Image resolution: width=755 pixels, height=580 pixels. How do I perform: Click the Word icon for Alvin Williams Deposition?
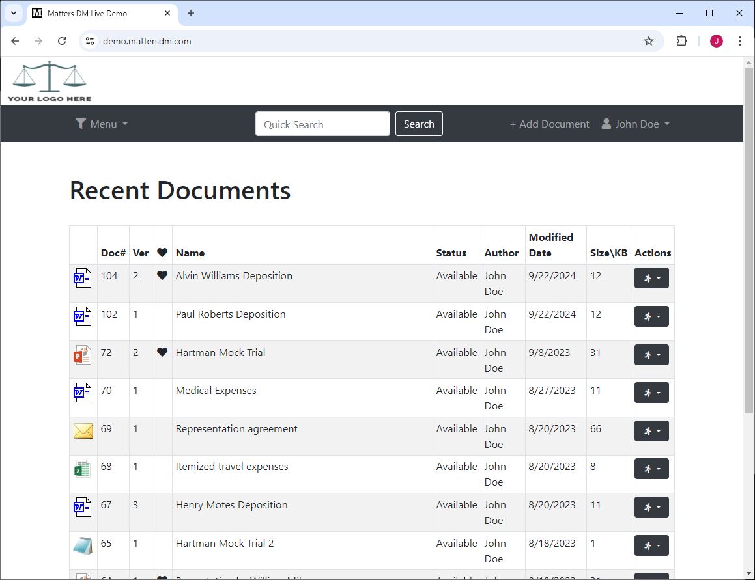(83, 279)
